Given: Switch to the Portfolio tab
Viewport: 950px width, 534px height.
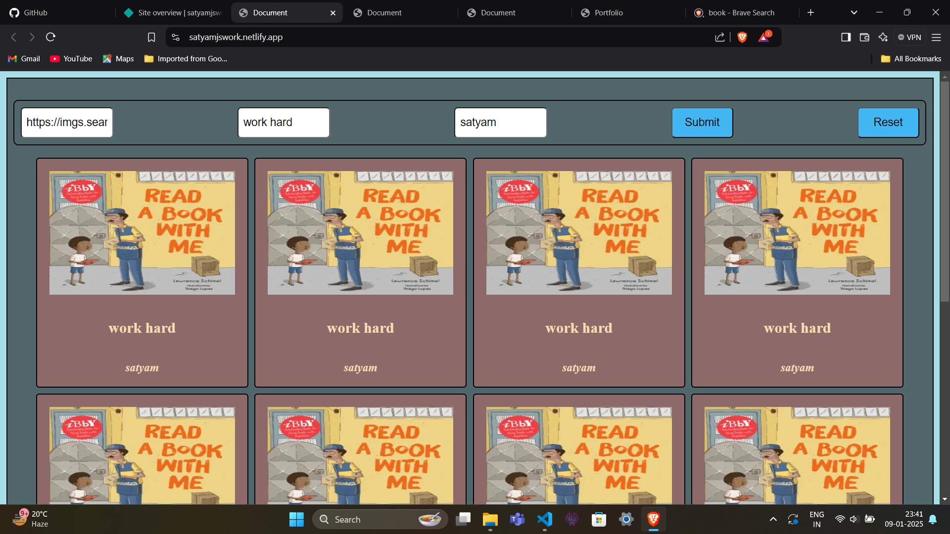Looking at the screenshot, I should click(628, 13).
